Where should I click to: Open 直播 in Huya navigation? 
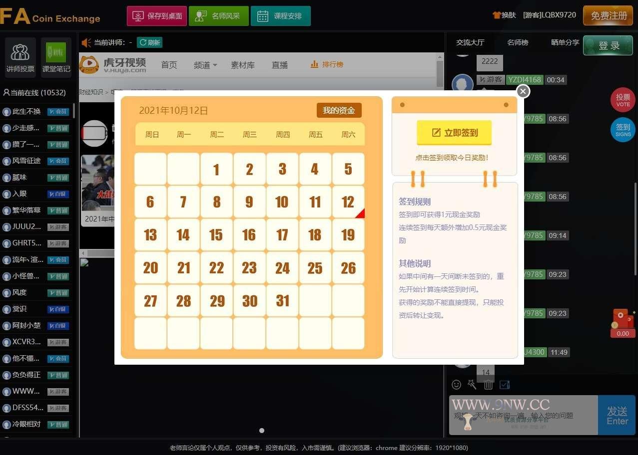click(x=280, y=65)
